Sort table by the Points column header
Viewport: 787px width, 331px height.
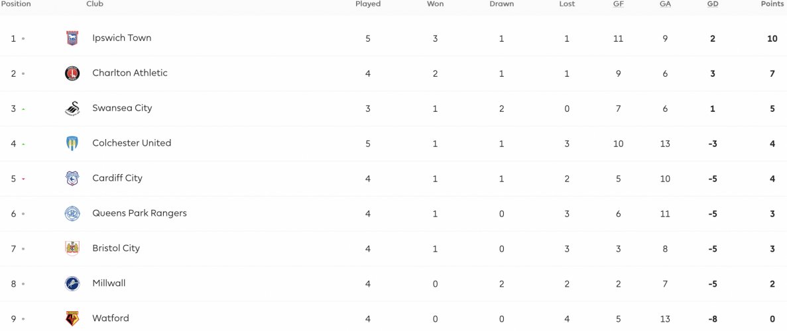point(772,4)
